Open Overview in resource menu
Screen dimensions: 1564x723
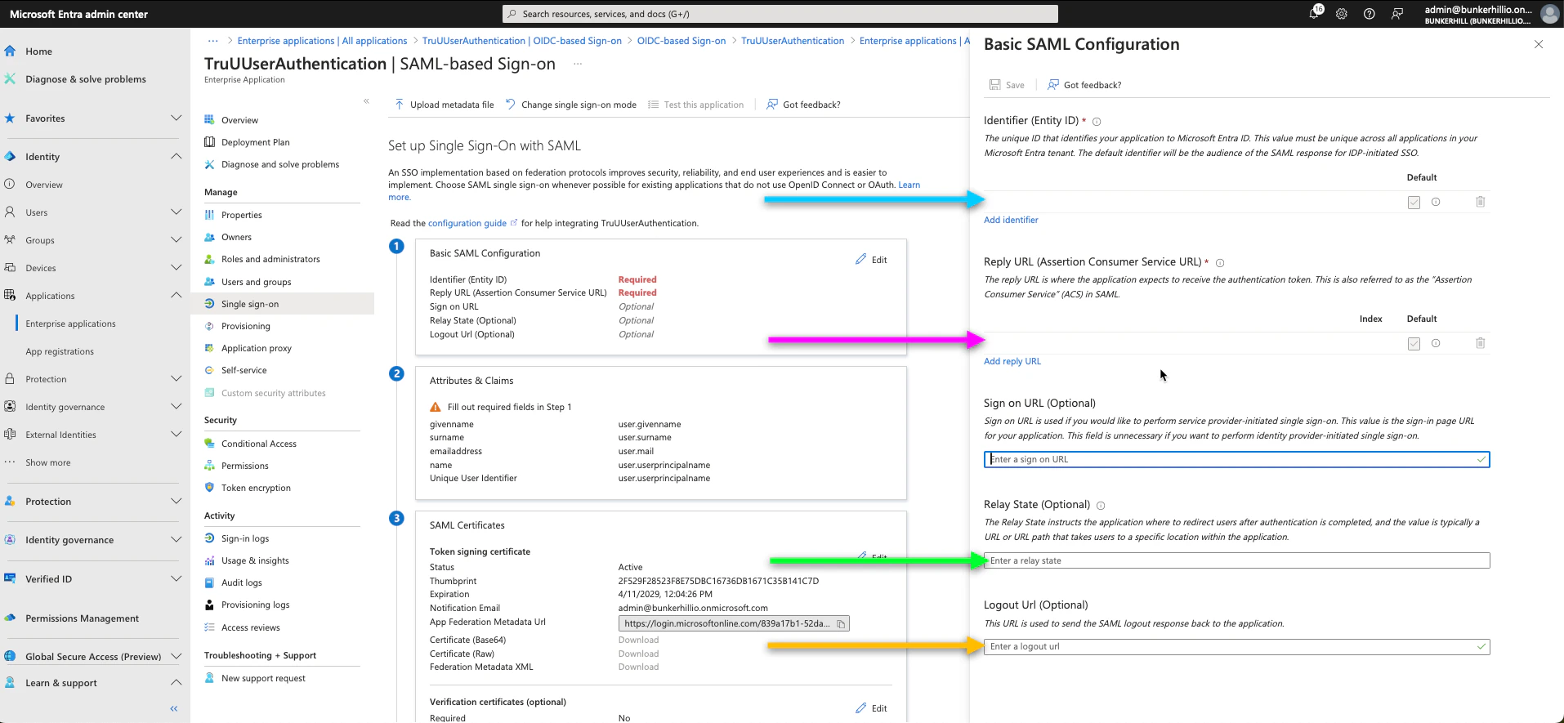239,120
